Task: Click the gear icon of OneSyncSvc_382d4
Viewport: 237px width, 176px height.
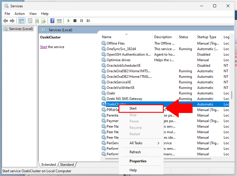Action: click(x=103, y=49)
